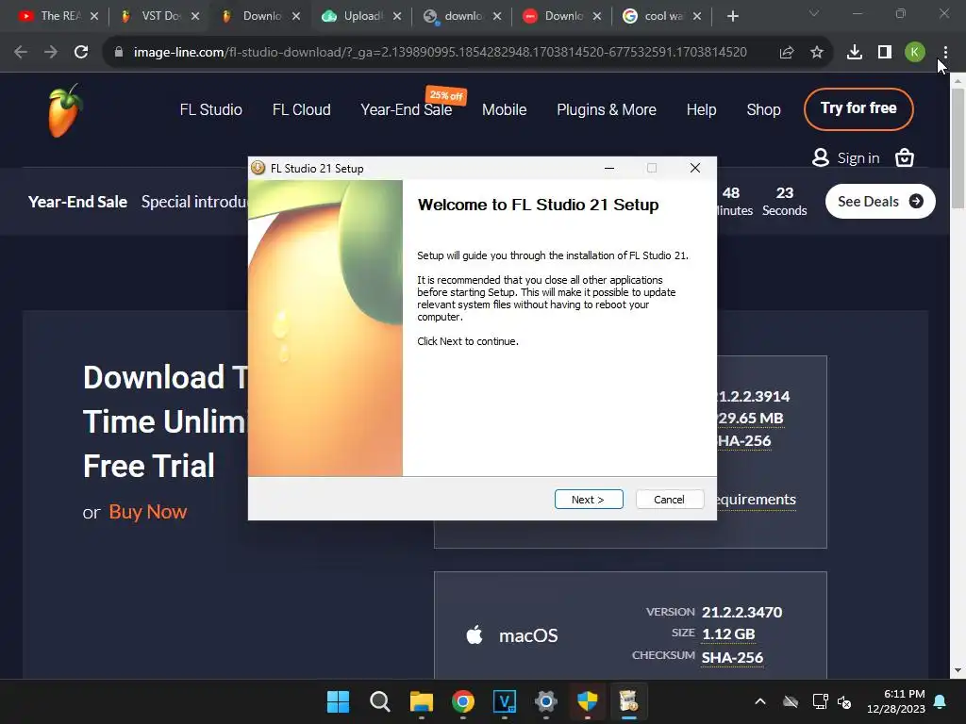Open the notification bell icon
This screenshot has height=724, width=966.
(941, 701)
